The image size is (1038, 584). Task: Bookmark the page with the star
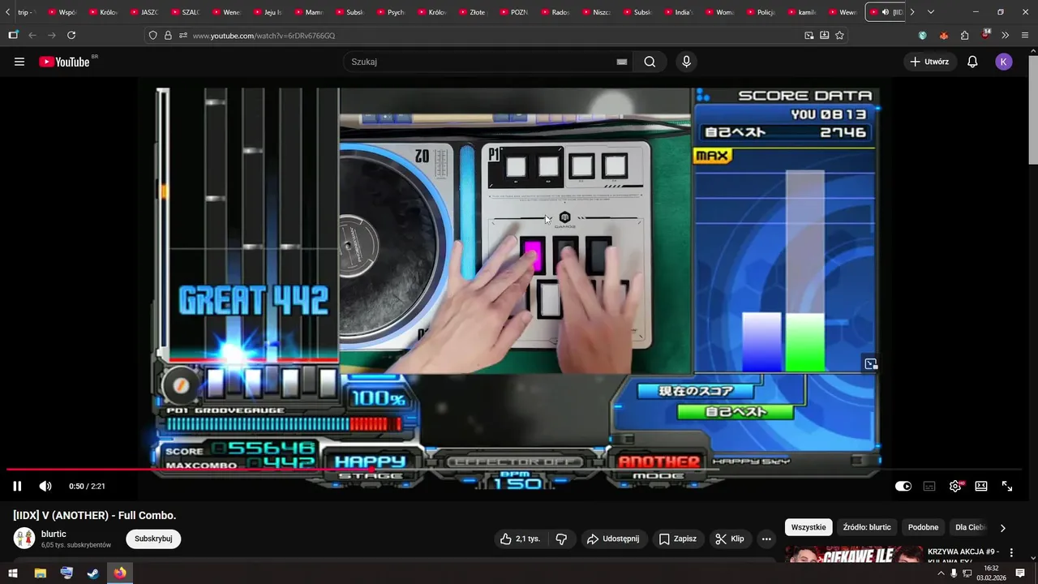pos(839,36)
